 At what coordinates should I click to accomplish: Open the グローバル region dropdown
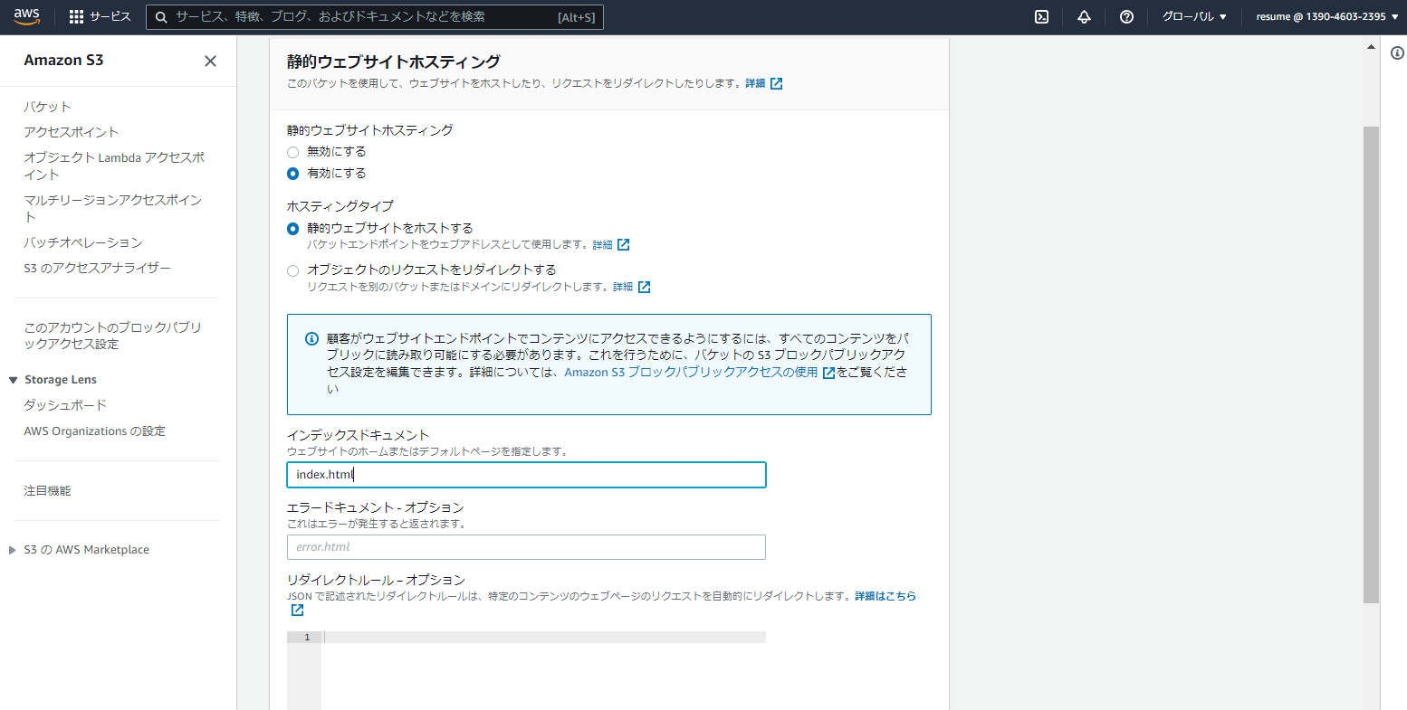(x=1194, y=17)
